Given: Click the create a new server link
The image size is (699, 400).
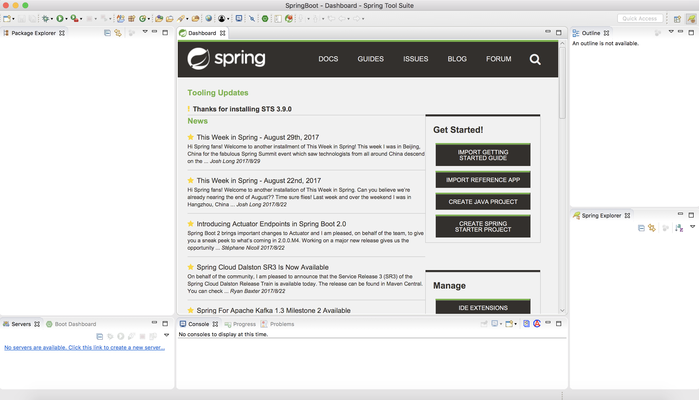Looking at the screenshot, I should pos(84,347).
